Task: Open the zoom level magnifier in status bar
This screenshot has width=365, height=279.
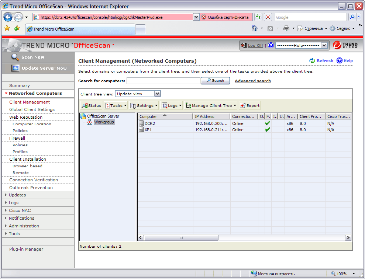Action: click(333, 273)
